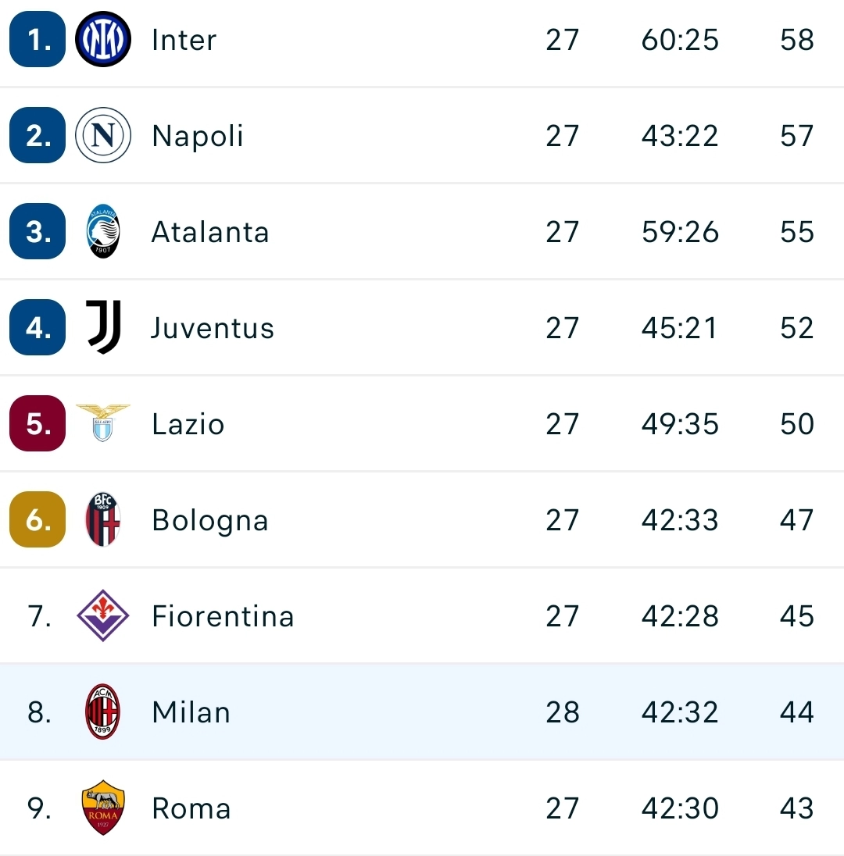Click the Fiorentina purple crest

tap(102, 615)
